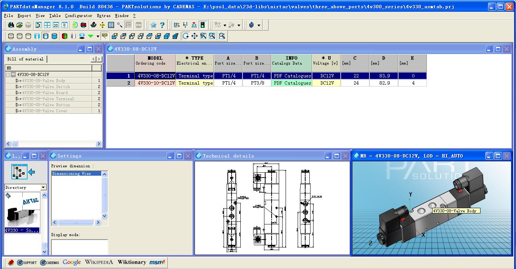The height and width of the screenshot is (269, 516).
Task: Open the Extras menu
Action: coord(104,15)
